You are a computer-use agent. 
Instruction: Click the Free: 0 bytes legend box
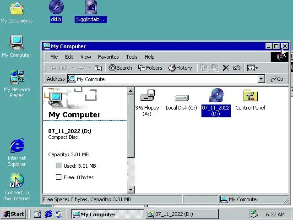[59, 177]
